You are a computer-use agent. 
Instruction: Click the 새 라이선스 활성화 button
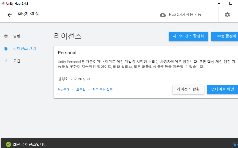(x=188, y=36)
